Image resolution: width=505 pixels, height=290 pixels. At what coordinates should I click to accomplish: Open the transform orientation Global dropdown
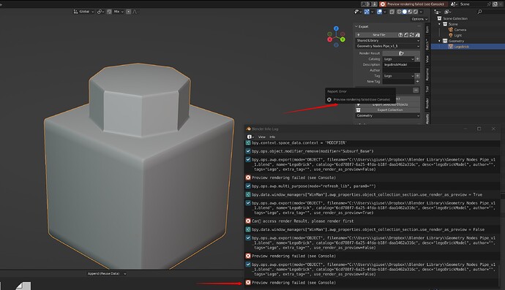click(x=84, y=12)
